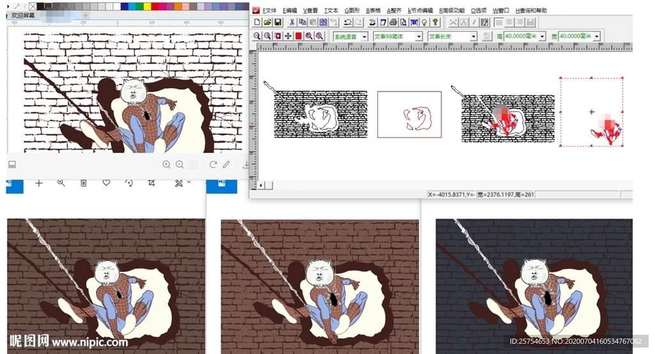
Task: Expand the Photos edit tools chevron
Action: [189, 182]
